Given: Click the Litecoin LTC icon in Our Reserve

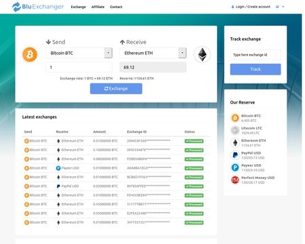Looking at the screenshot, I should pos(235,130).
